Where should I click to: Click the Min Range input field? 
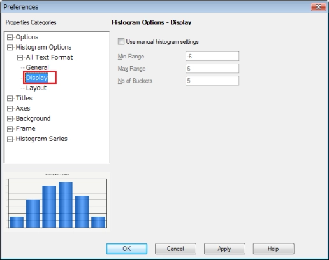tap(212, 57)
